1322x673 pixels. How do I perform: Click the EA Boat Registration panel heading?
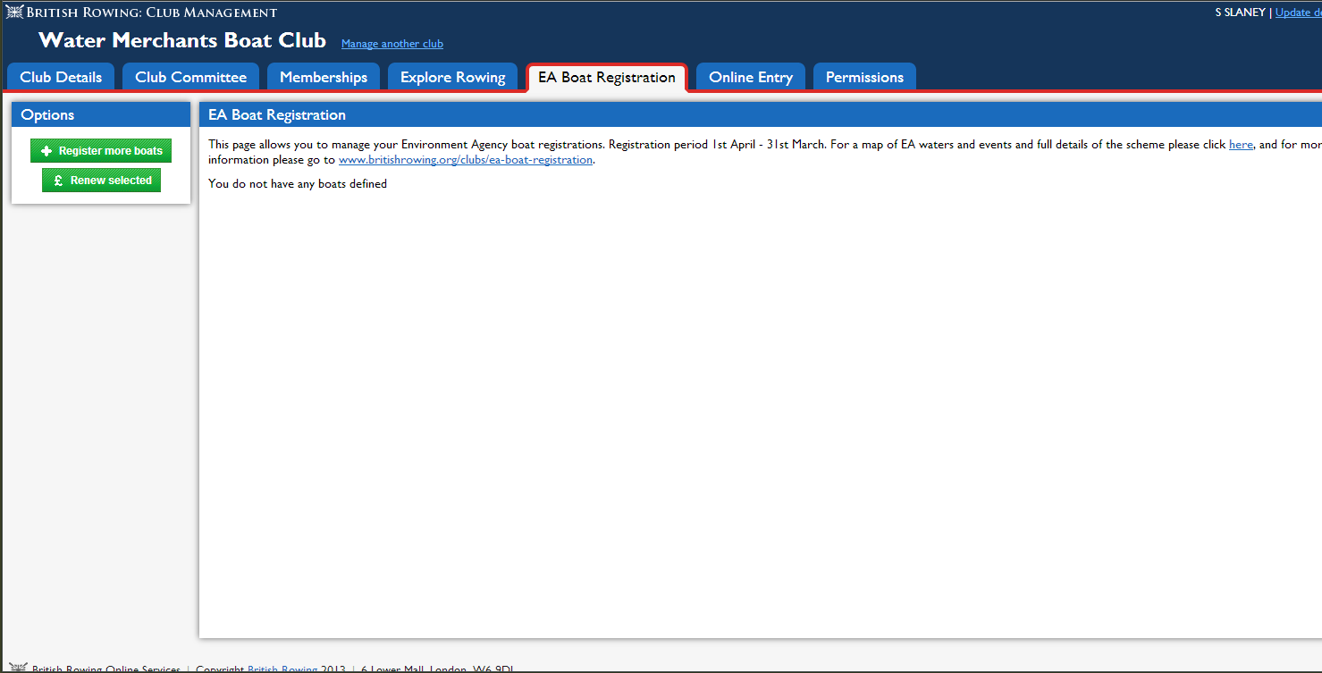pos(277,115)
